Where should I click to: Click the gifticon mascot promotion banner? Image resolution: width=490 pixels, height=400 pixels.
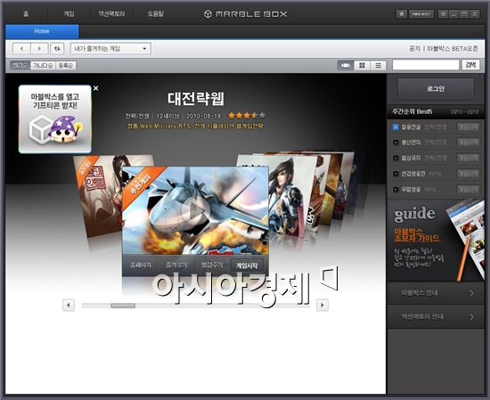pos(55,119)
